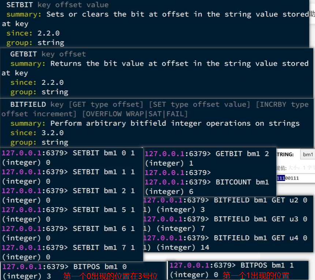Click the '(integer) 1' GETBIT result
The height and width of the screenshot is (280, 315).
[x=169, y=163]
